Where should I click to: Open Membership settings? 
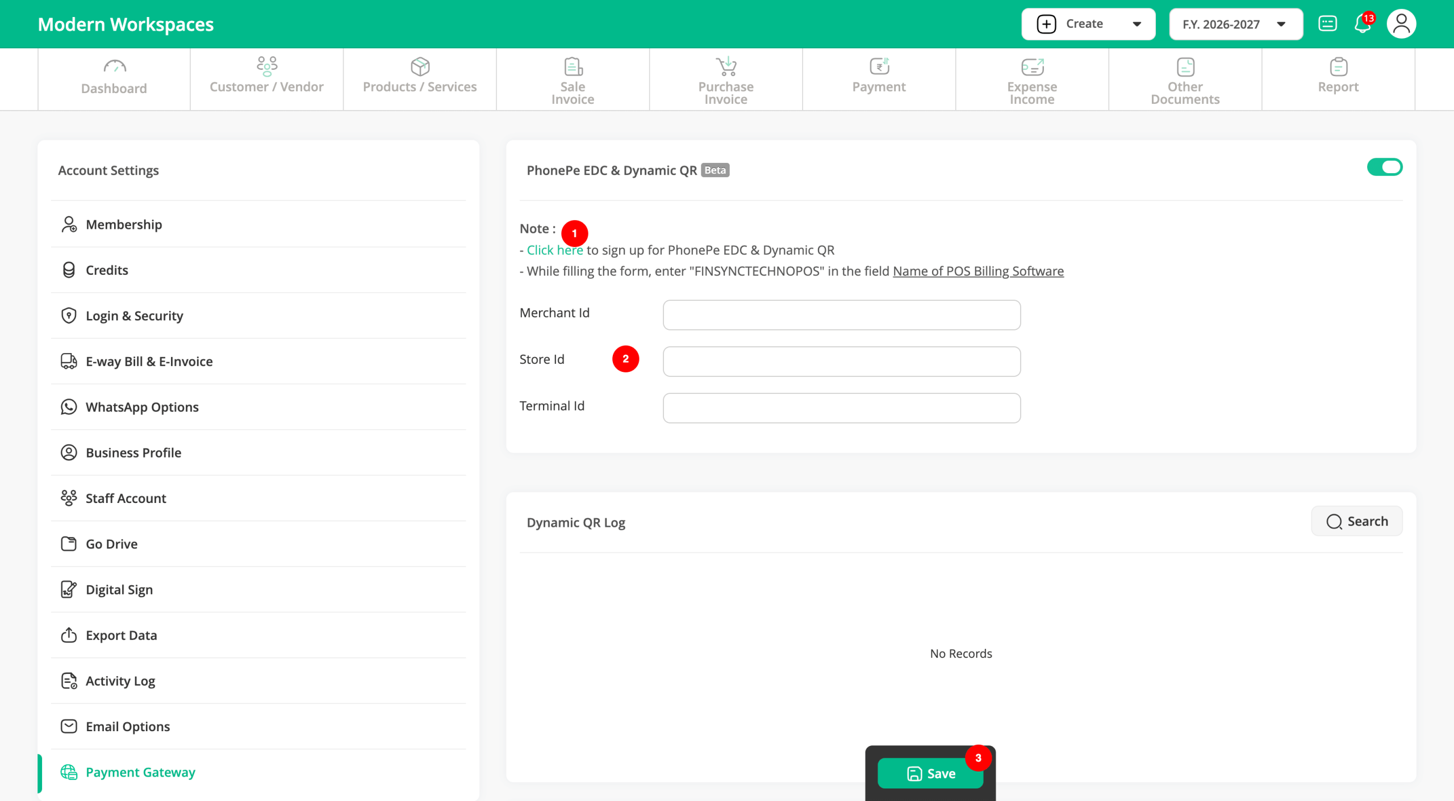tap(258, 224)
